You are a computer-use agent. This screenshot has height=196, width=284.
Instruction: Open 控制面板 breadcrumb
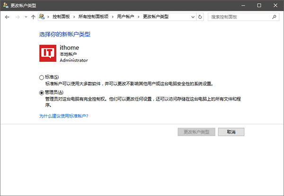pos(61,17)
